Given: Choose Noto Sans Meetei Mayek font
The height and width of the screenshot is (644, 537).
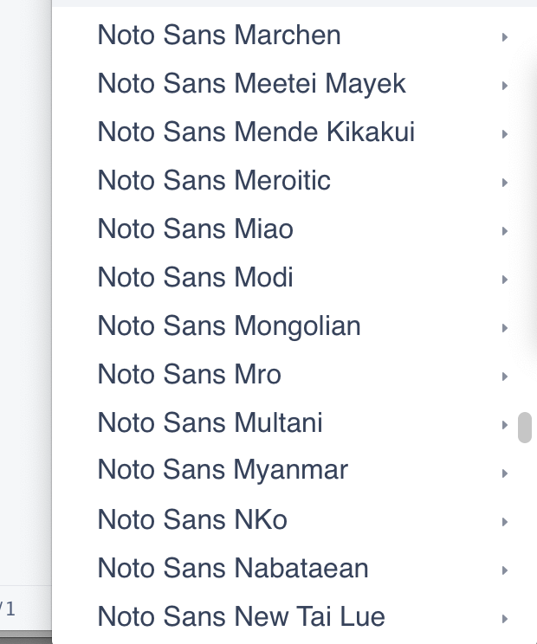Looking at the screenshot, I should tap(251, 84).
